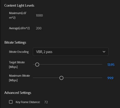This screenshot has width=120, height=108.
Task: Open the Bitrate Encoding dropdown showing VBR, 2 pass
Action: click(x=71, y=52)
